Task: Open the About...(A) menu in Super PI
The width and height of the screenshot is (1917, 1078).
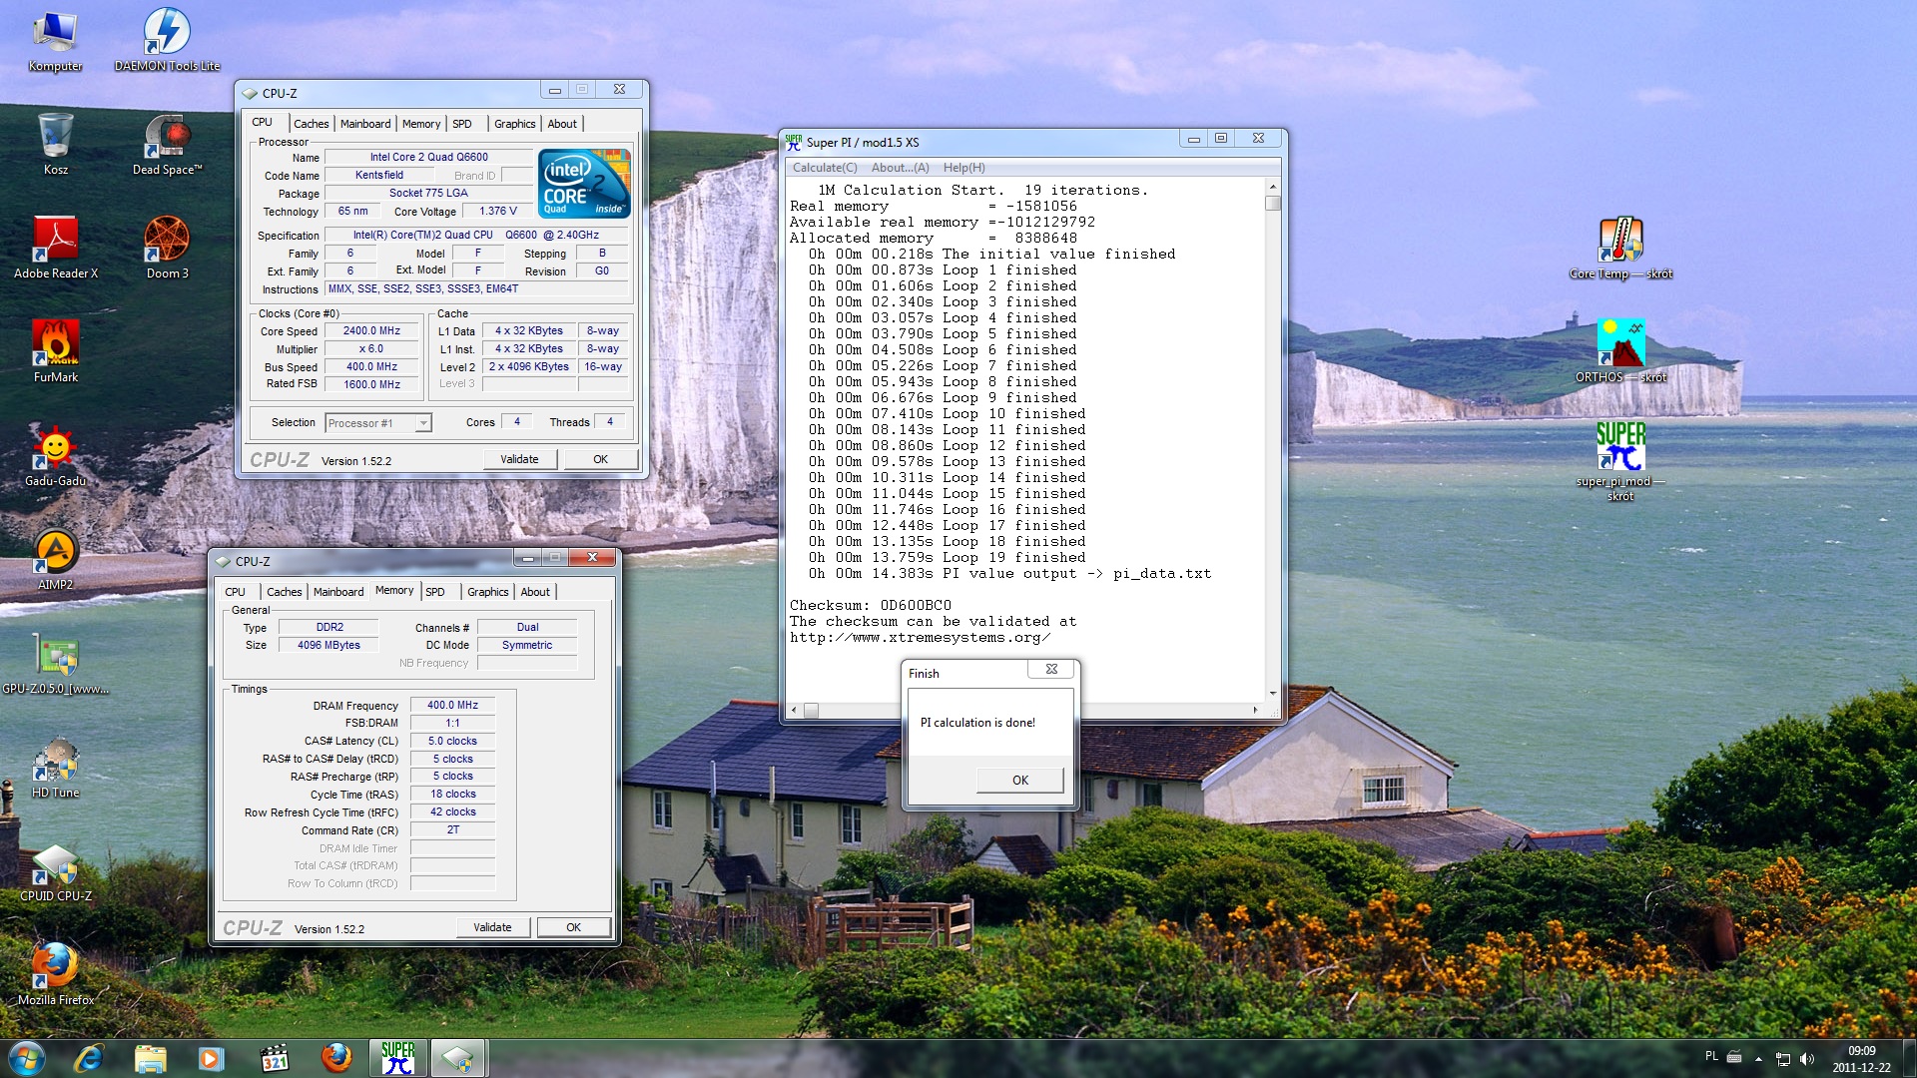Action: [x=900, y=168]
